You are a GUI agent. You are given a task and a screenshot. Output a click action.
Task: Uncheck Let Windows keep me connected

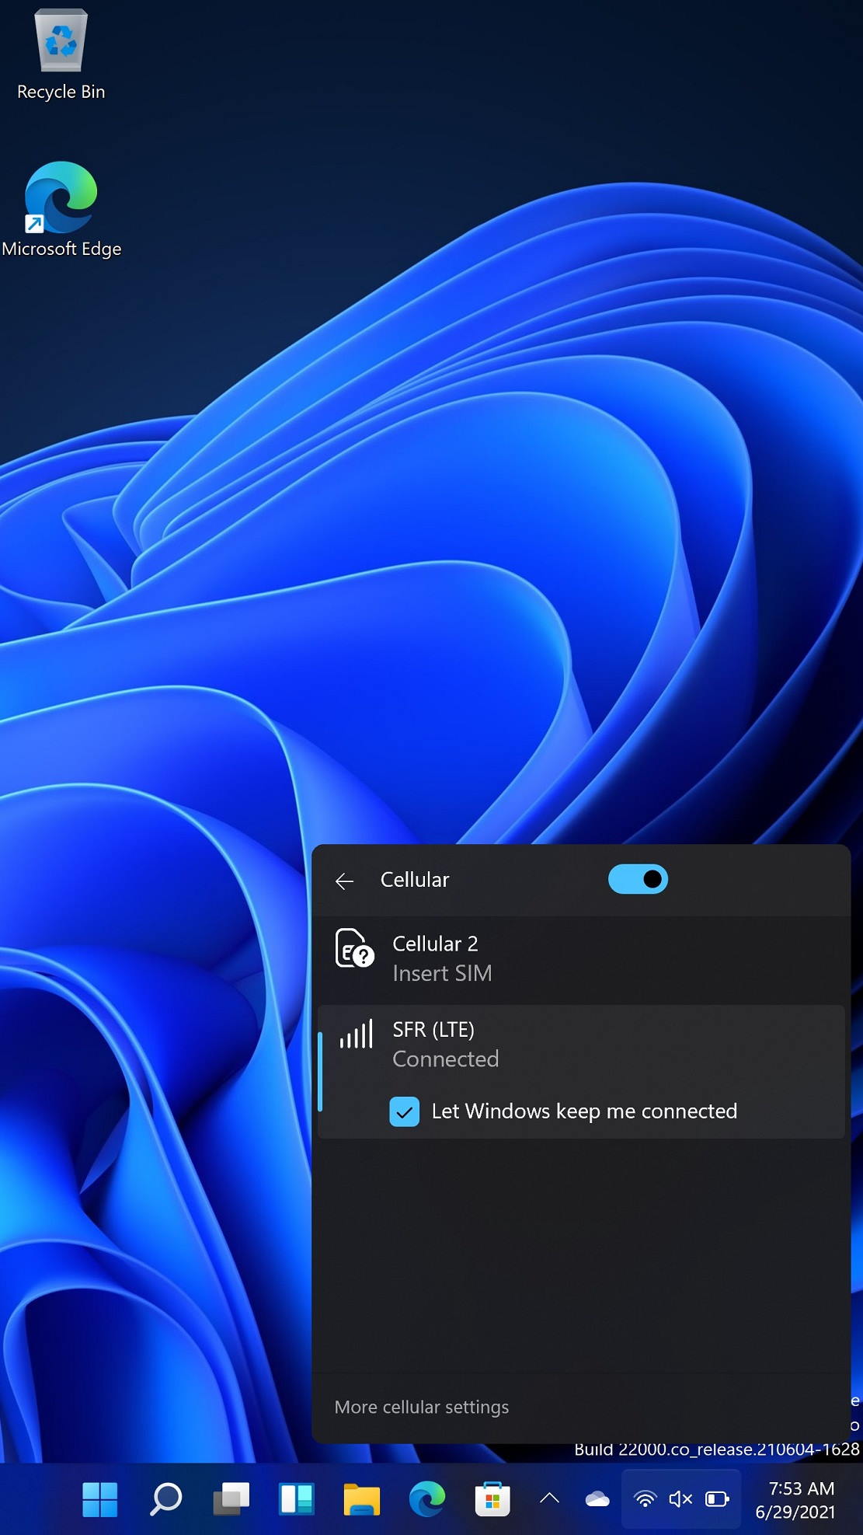404,1111
